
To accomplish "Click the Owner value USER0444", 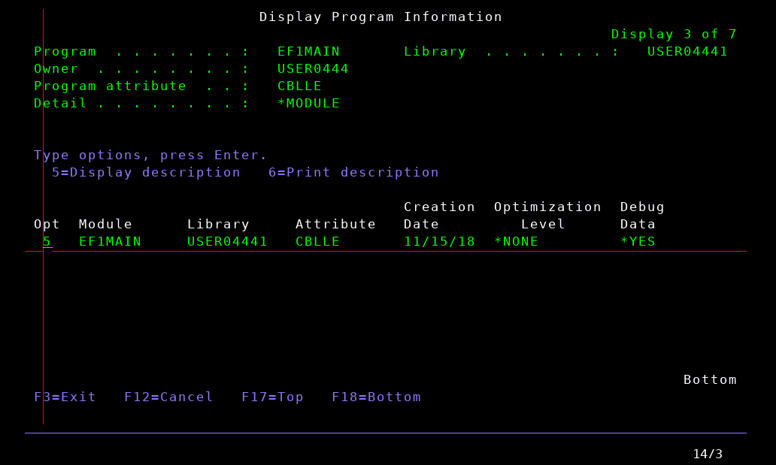I will [314, 69].
